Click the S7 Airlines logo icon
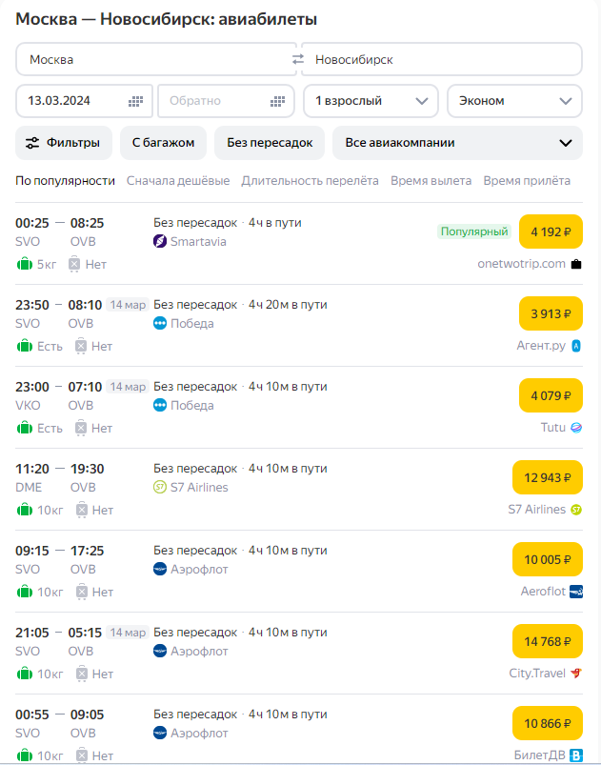601x765 pixels. tap(160, 487)
